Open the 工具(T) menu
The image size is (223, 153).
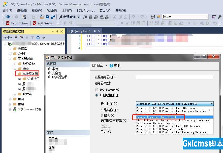tap(67, 11)
